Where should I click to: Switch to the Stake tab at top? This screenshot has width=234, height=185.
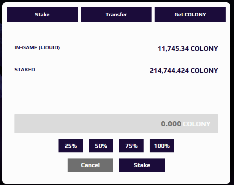pyautogui.click(x=42, y=14)
